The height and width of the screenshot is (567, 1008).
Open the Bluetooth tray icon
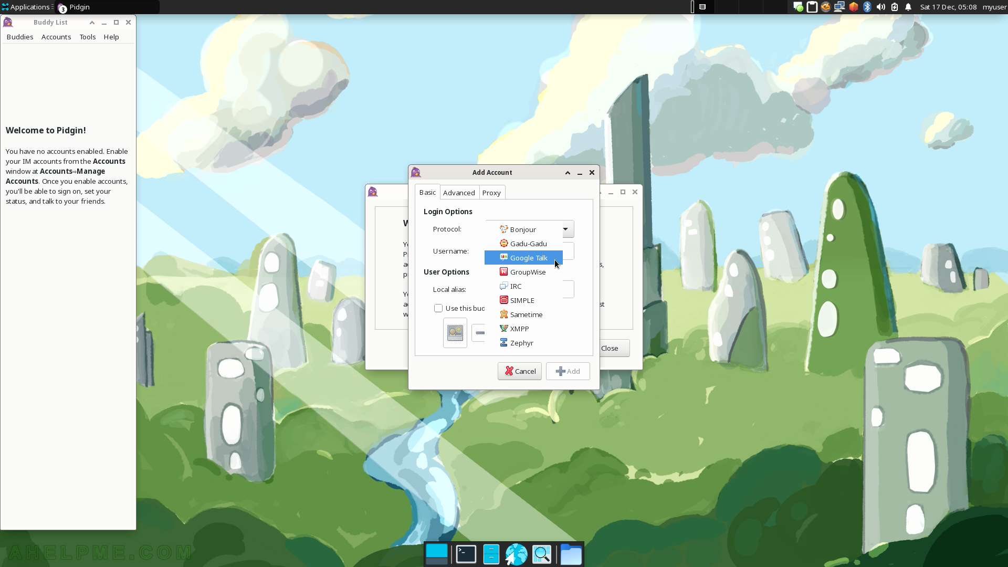(x=867, y=7)
